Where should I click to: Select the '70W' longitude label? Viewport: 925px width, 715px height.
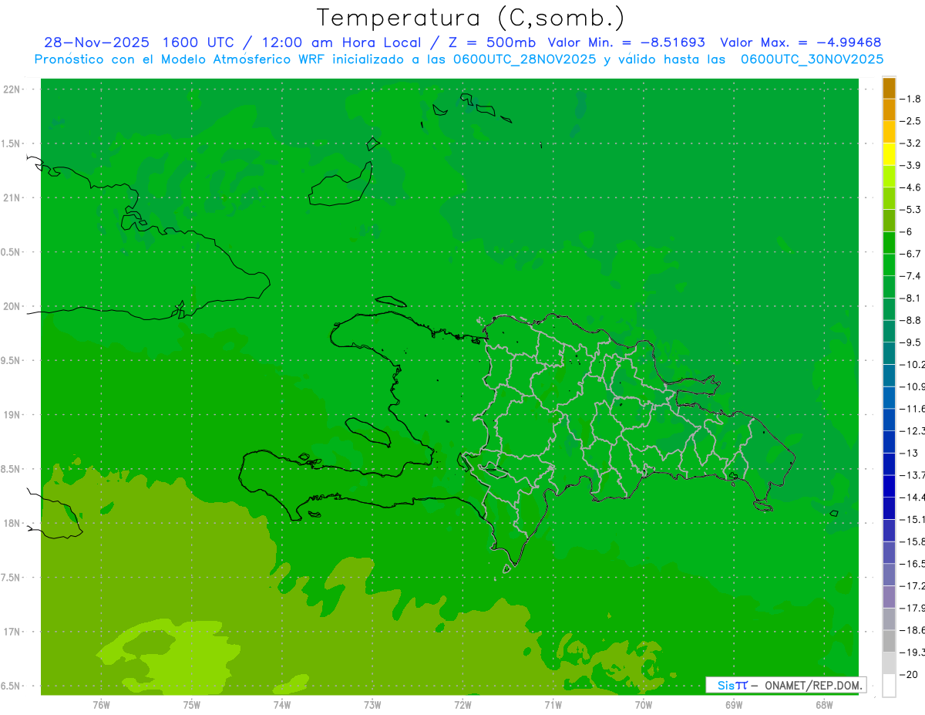(x=644, y=705)
